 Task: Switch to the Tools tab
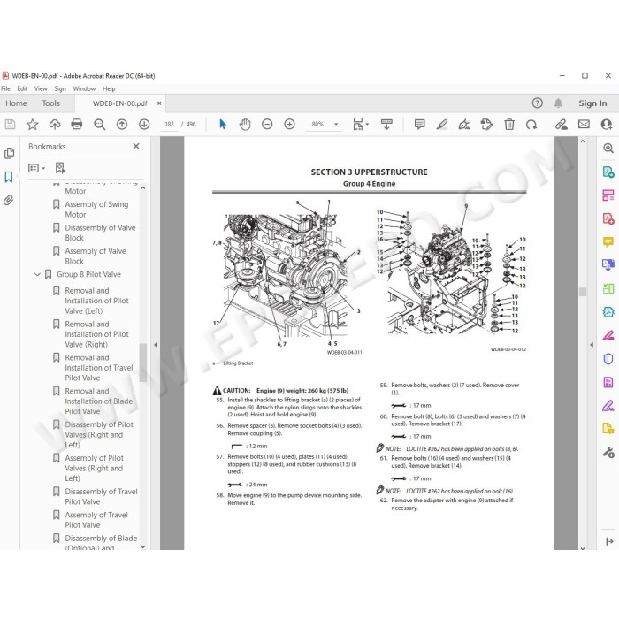point(51,103)
